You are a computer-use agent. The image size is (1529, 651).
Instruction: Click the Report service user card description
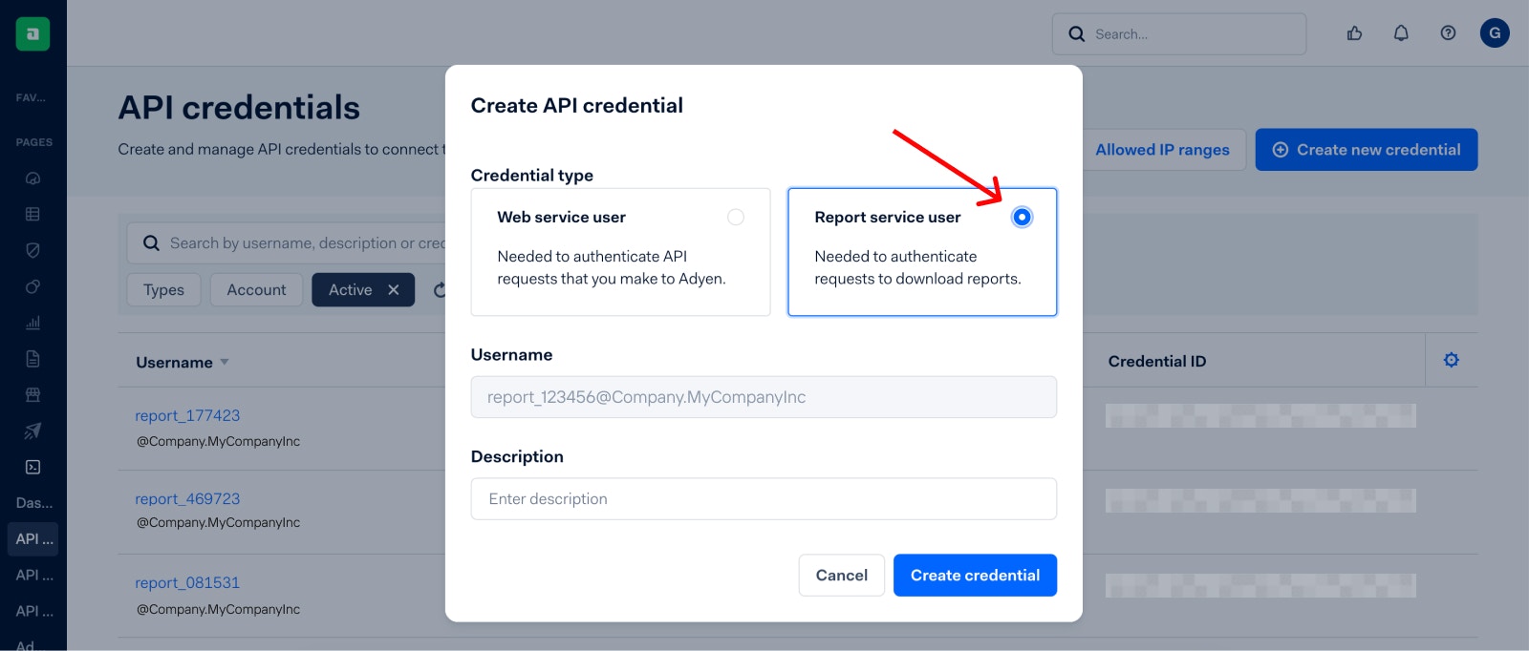pos(917,268)
